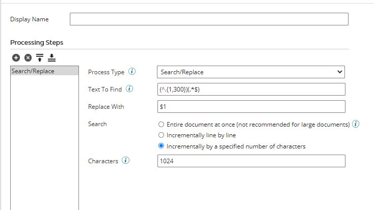Click the Display Name label

coord(29,19)
